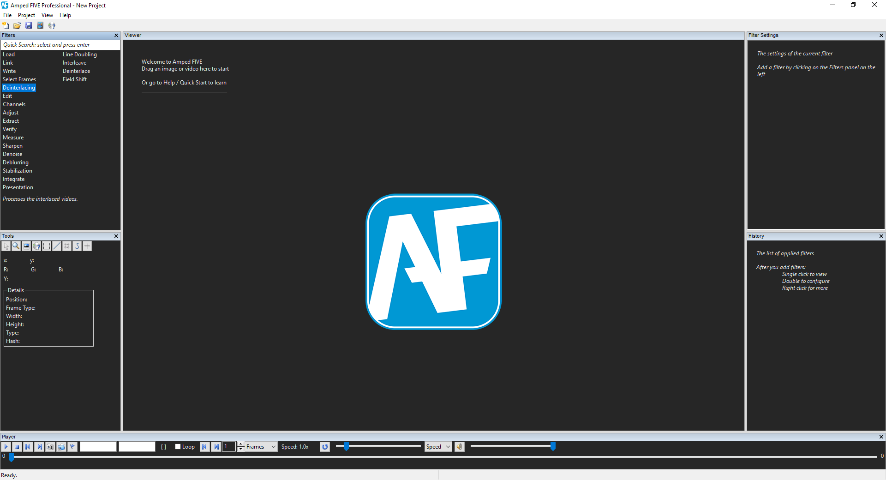Click the disc with question mark toolbar icon

point(52,25)
